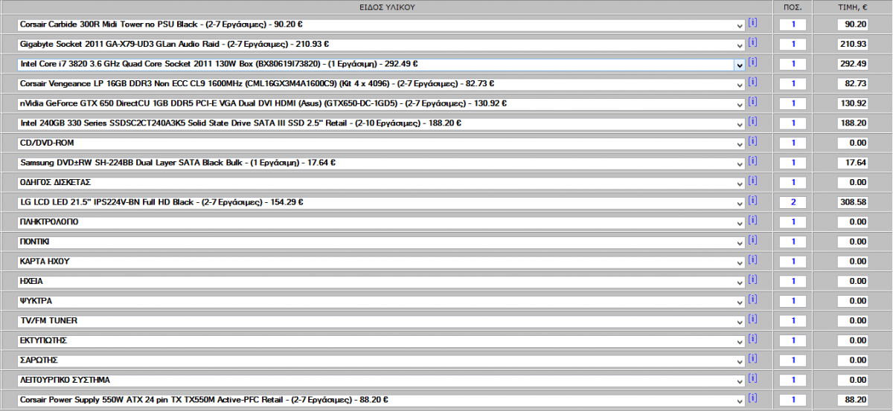893x411 pixels.
Task: Open info for LG LCD LED monitor
Action: point(752,201)
